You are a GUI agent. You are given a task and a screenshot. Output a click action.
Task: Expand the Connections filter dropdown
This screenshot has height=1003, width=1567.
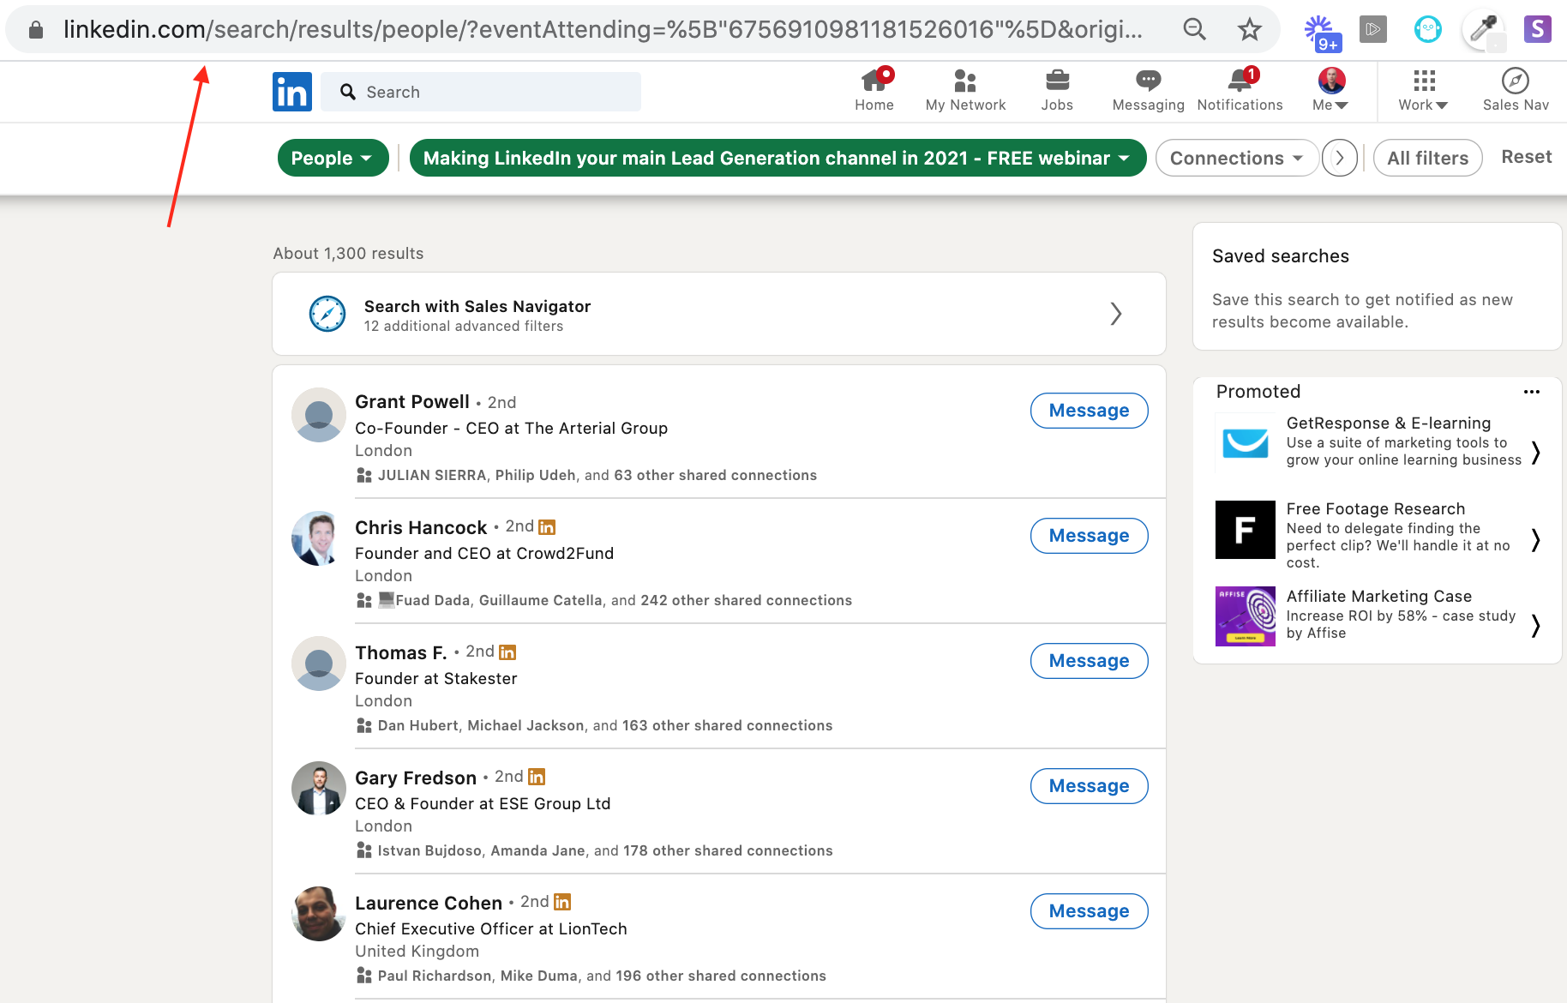point(1237,158)
